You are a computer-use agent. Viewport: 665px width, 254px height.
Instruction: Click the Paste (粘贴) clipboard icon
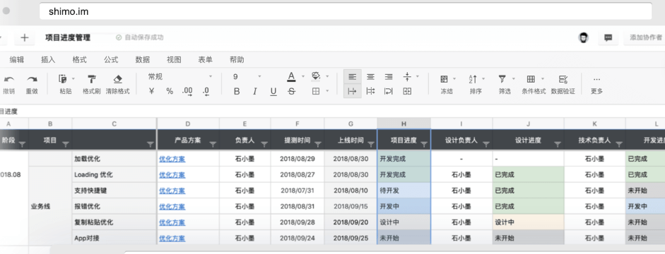click(63, 79)
